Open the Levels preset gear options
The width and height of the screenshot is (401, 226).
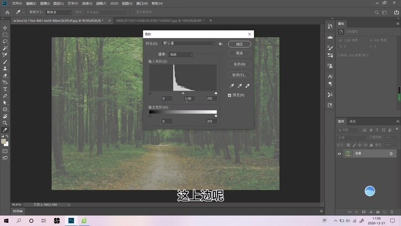(221, 44)
